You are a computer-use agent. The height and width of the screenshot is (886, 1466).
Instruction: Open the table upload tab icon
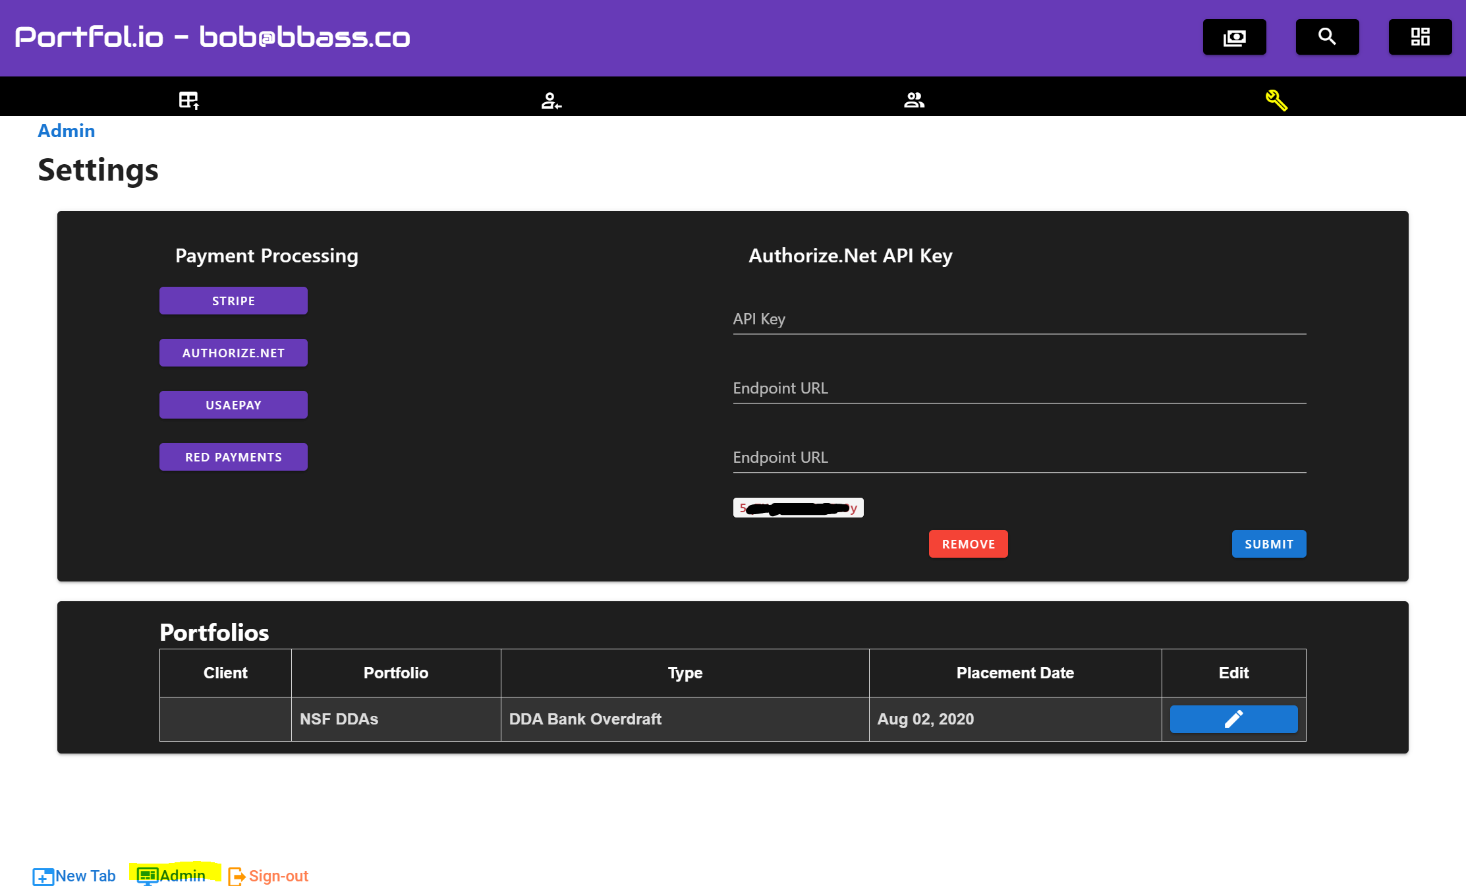[x=188, y=100]
